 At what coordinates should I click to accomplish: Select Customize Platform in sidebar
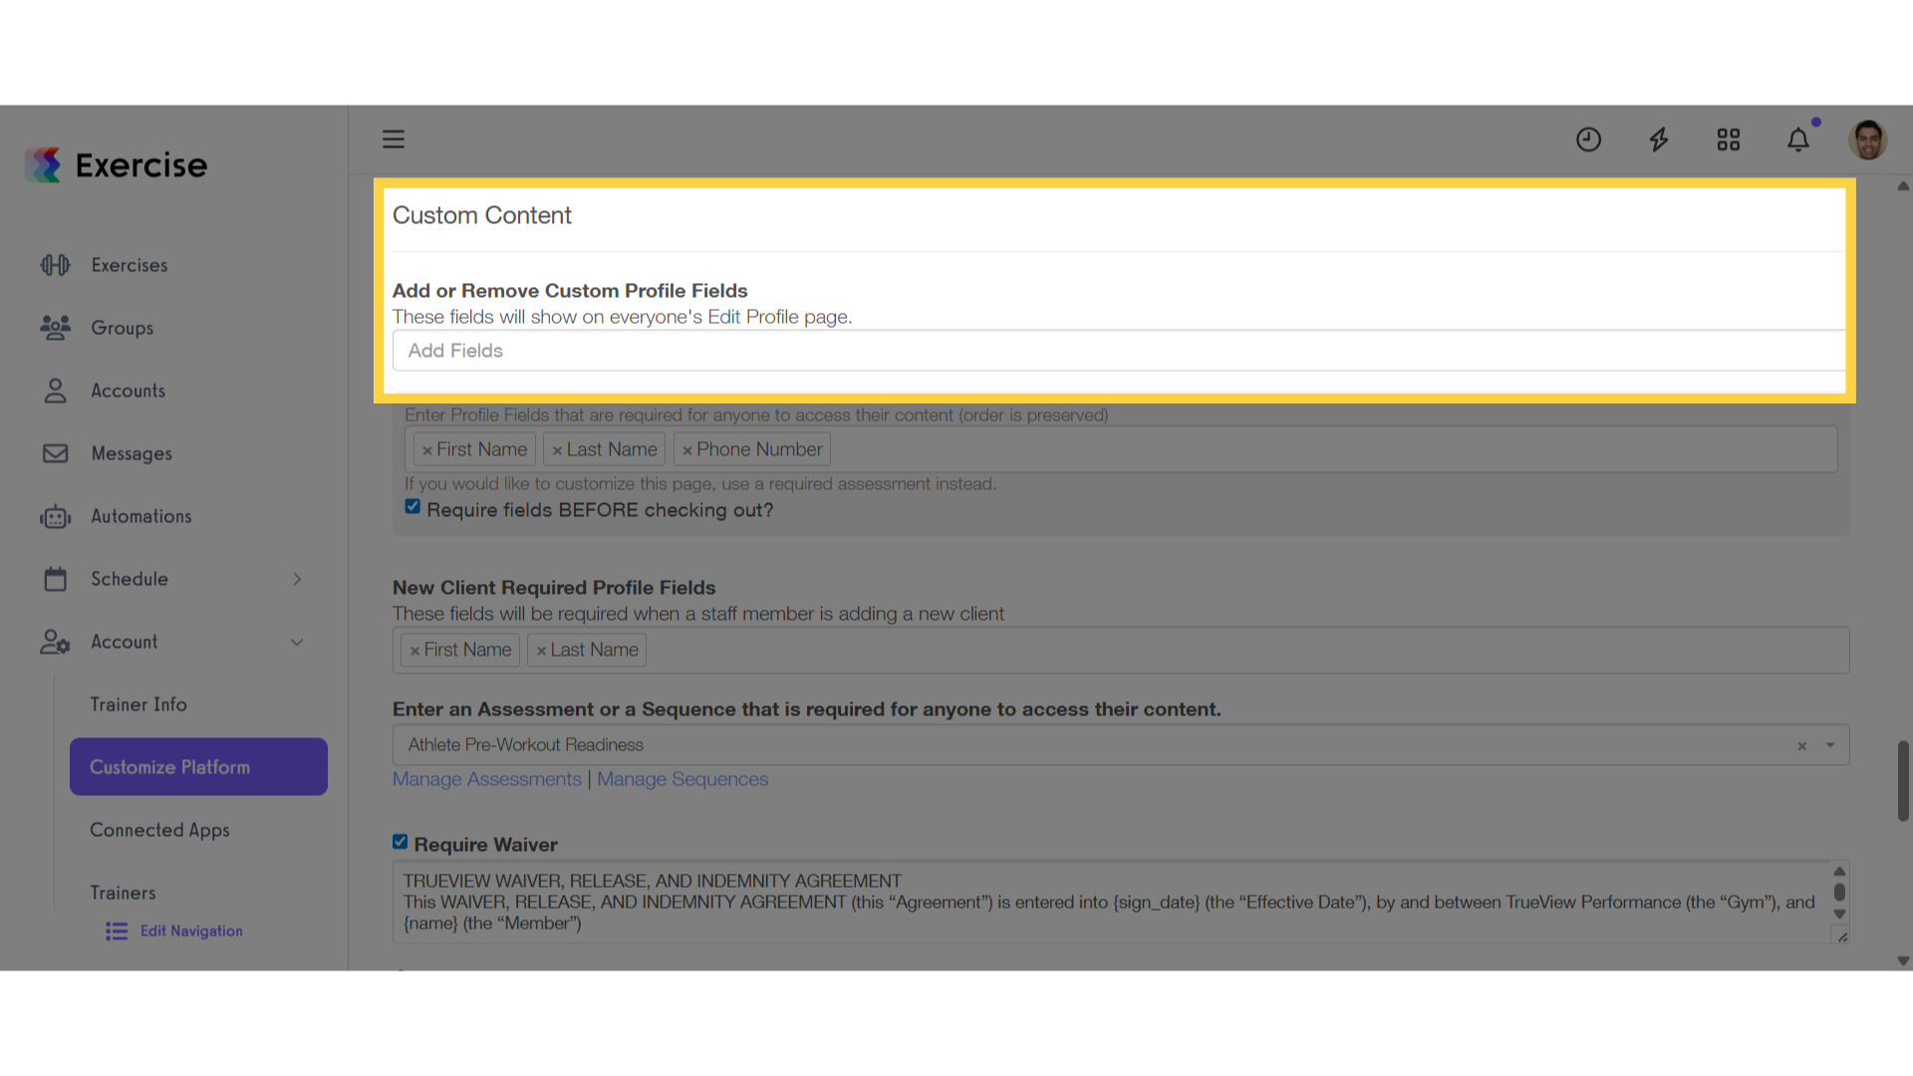click(x=198, y=766)
